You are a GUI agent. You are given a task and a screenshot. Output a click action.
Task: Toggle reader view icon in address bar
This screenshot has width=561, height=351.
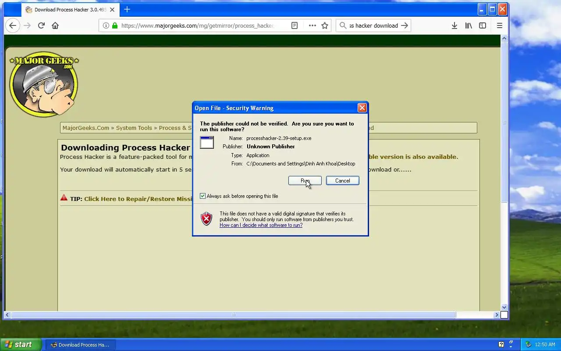click(295, 25)
